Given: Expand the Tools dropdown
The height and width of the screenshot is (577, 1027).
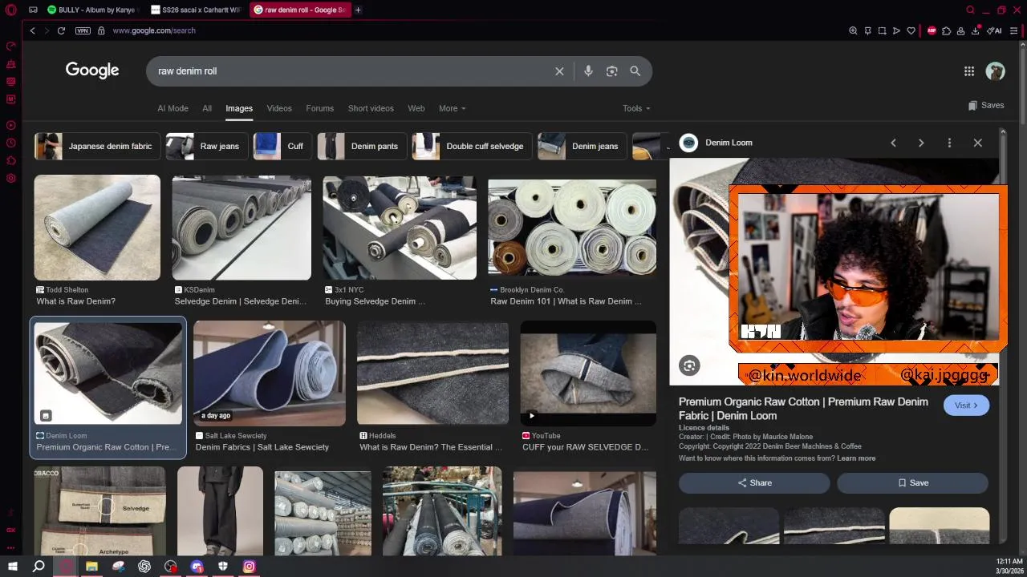Looking at the screenshot, I should click(636, 108).
